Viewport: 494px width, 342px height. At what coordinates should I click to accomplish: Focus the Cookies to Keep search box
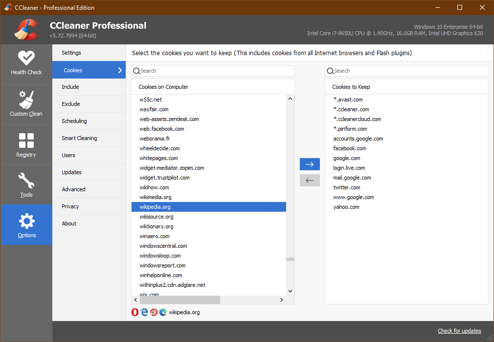[x=409, y=71]
